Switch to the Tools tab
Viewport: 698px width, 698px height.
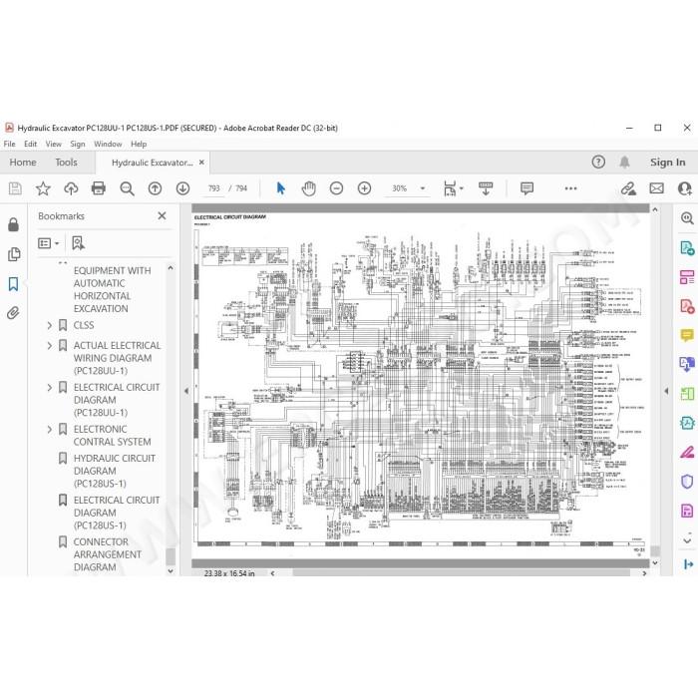(x=67, y=163)
